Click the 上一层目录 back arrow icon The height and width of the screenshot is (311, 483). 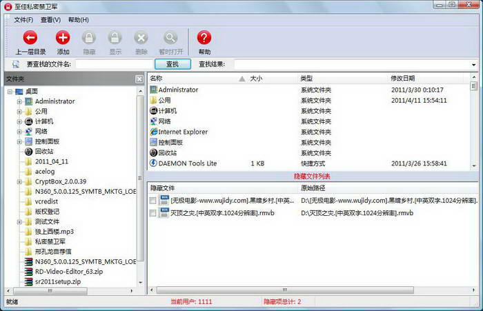(30, 38)
